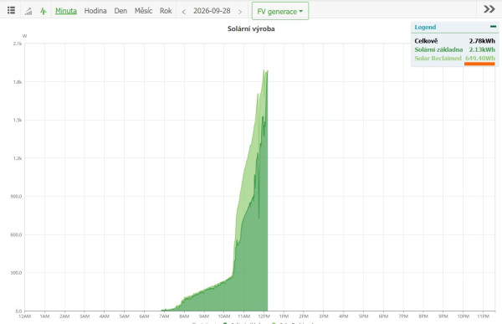The height and width of the screenshot is (324, 502).
Task: Click the 300.0 y-axis label
Action: [x=17, y=273]
